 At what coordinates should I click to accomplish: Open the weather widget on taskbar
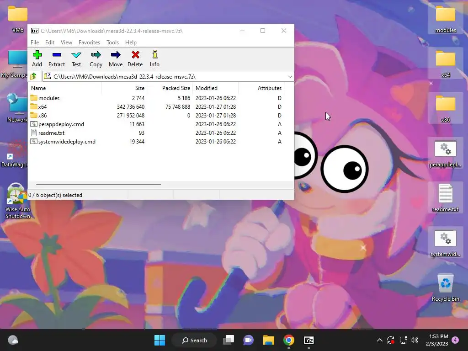13,340
